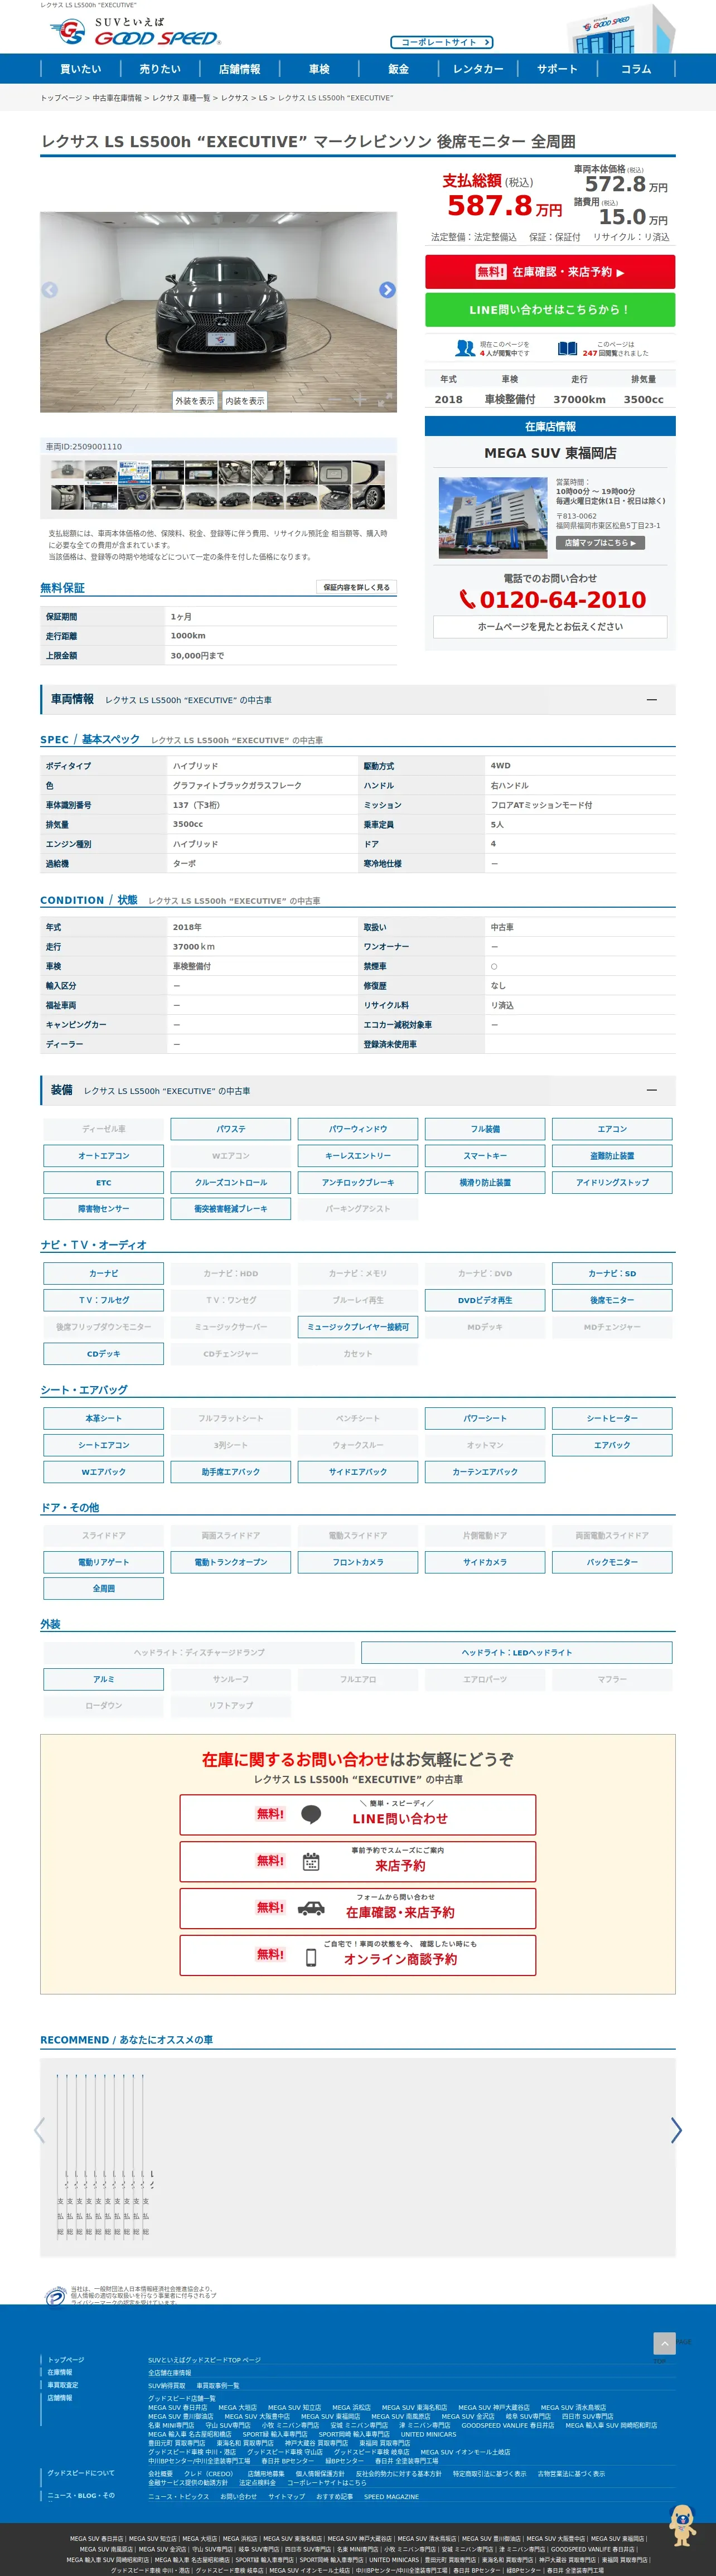
Task: Click the クルーズコントロール equipment tag
Action: [231, 1182]
